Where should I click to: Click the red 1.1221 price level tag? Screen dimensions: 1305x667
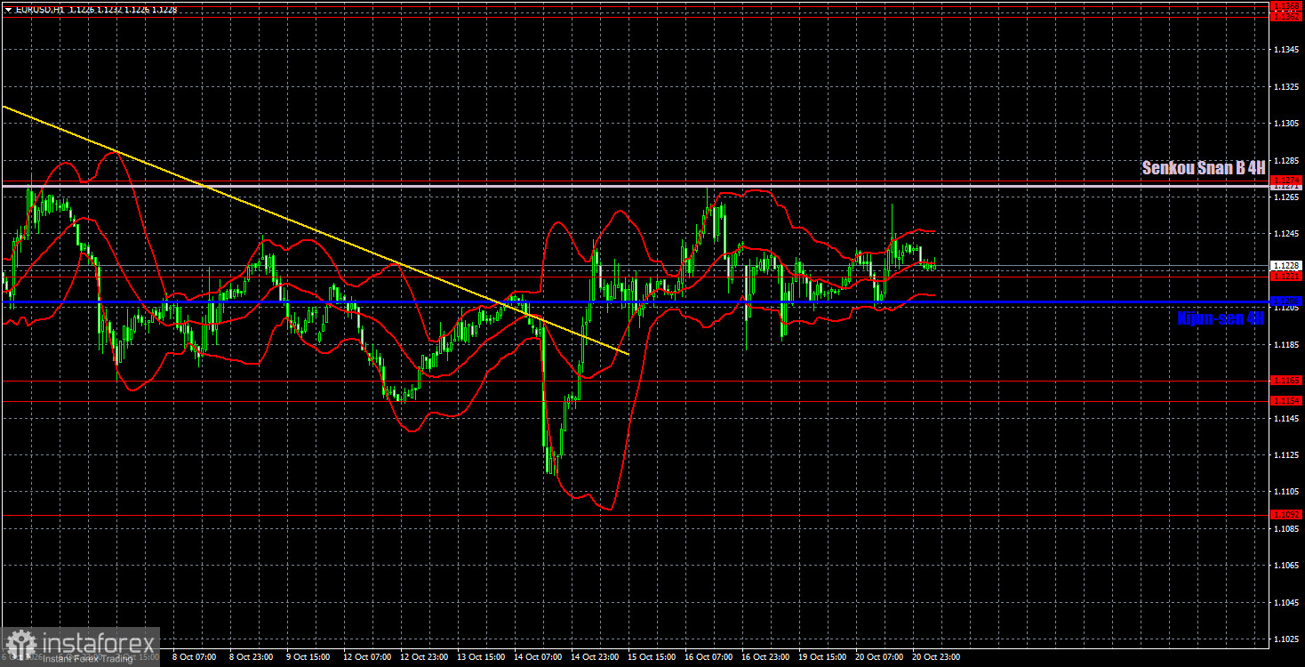coord(1286,277)
